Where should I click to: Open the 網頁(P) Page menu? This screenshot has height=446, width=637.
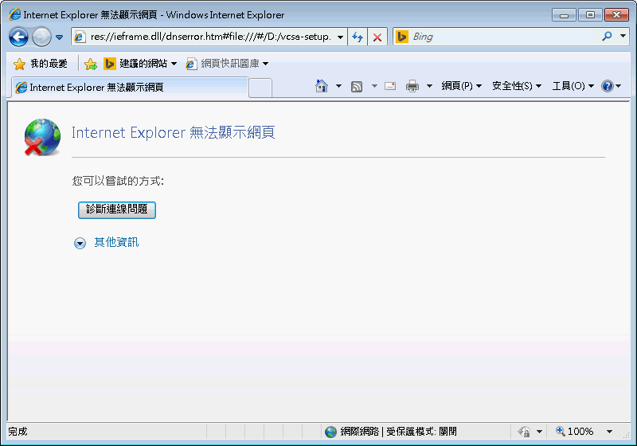(462, 86)
